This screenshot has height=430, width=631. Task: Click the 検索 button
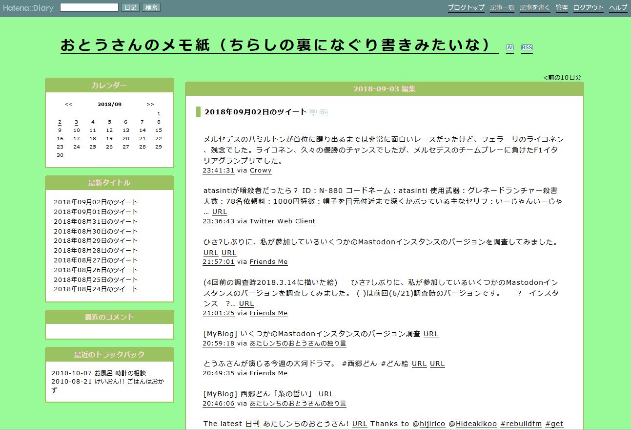[151, 7]
